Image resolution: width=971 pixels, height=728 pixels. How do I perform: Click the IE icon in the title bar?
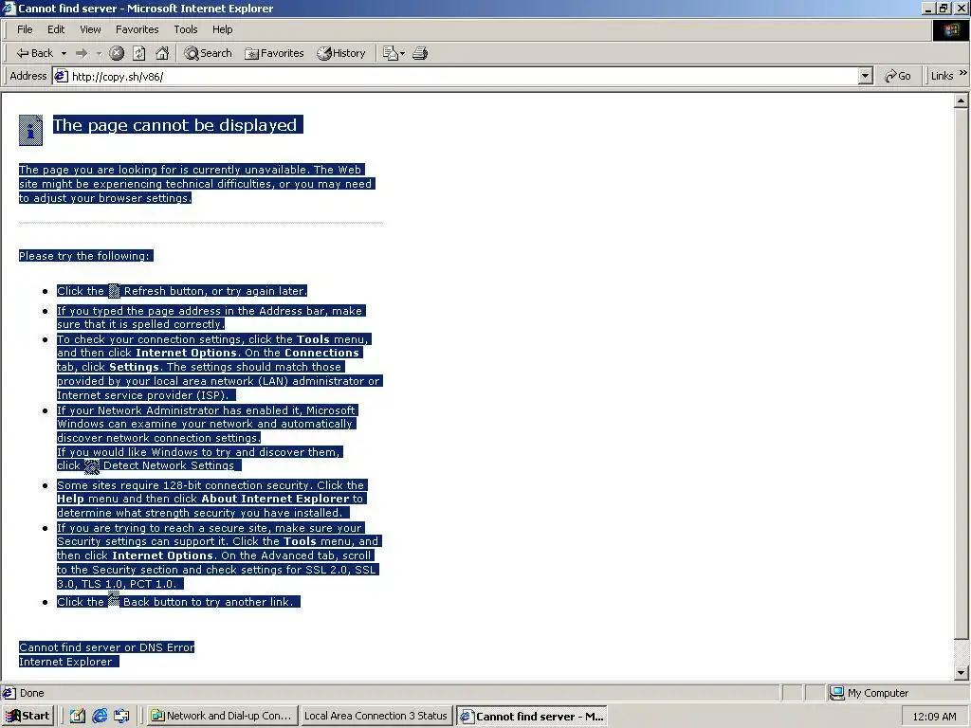(9, 8)
